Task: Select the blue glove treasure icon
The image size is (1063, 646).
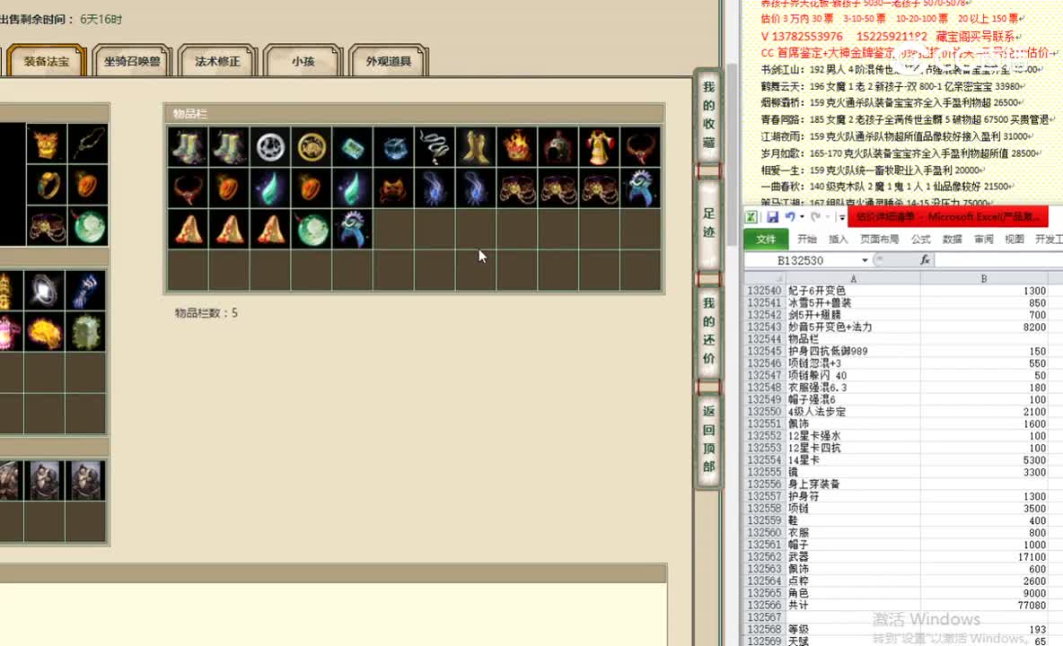Action: (x=86, y=291)
